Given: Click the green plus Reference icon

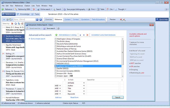Looking at the screenshot, I should [3, 9].
